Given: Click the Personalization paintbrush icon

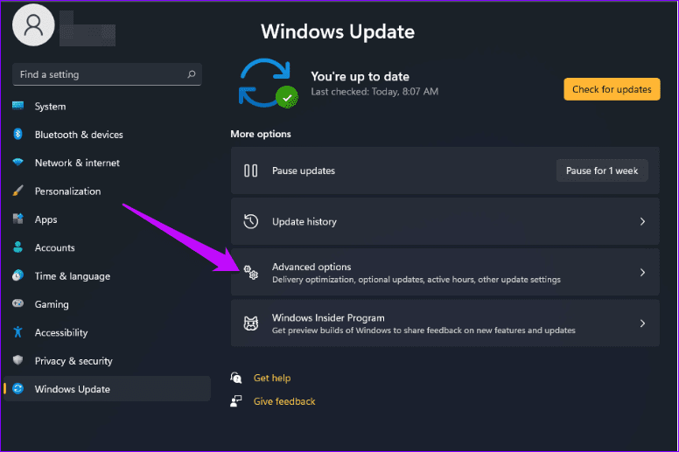Looking at the screenshot, I should 17,191.
